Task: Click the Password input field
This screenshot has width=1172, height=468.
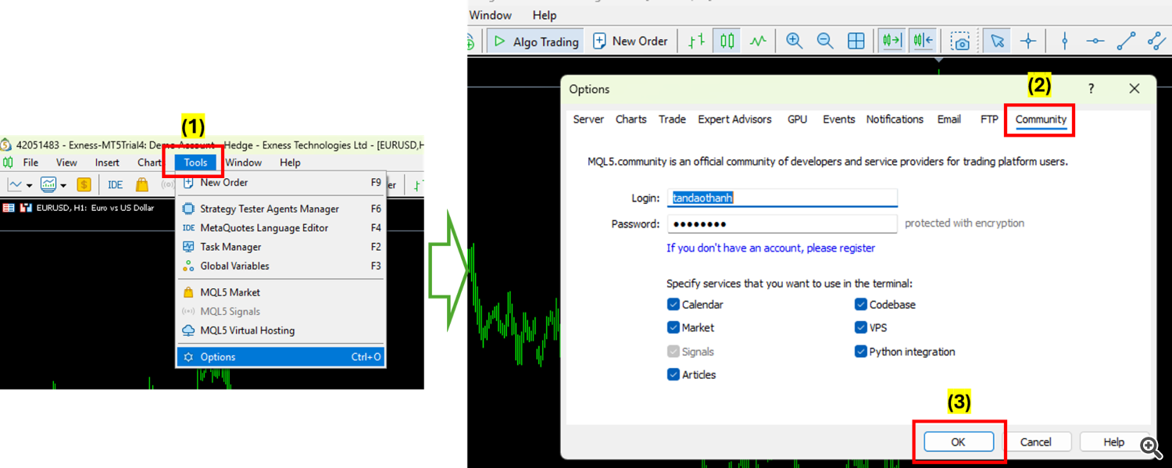Action: pyautogui.click(x=782, y=223)
